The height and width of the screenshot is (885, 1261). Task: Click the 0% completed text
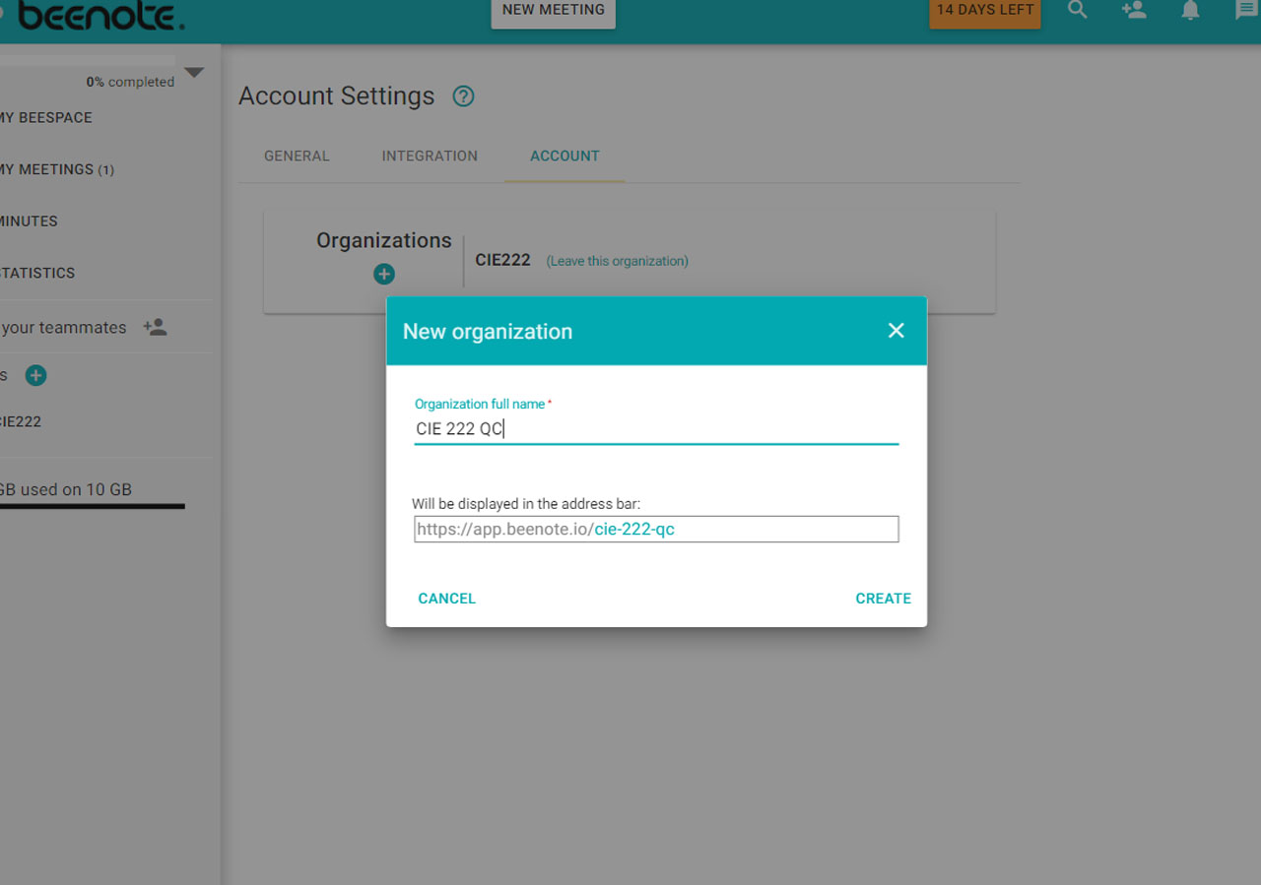pos(130,82)
